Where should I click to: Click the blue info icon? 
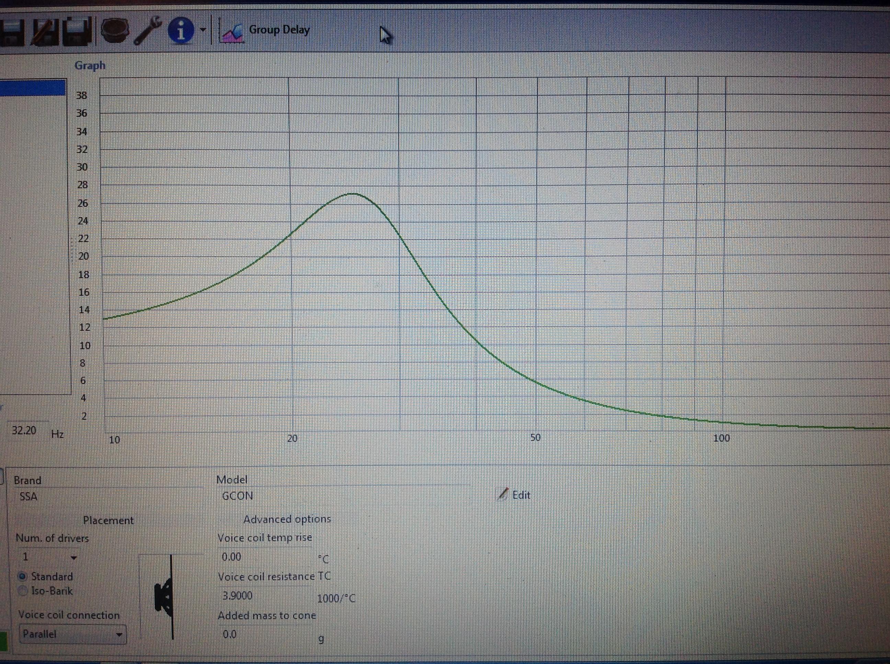click(x=181, y=30)
